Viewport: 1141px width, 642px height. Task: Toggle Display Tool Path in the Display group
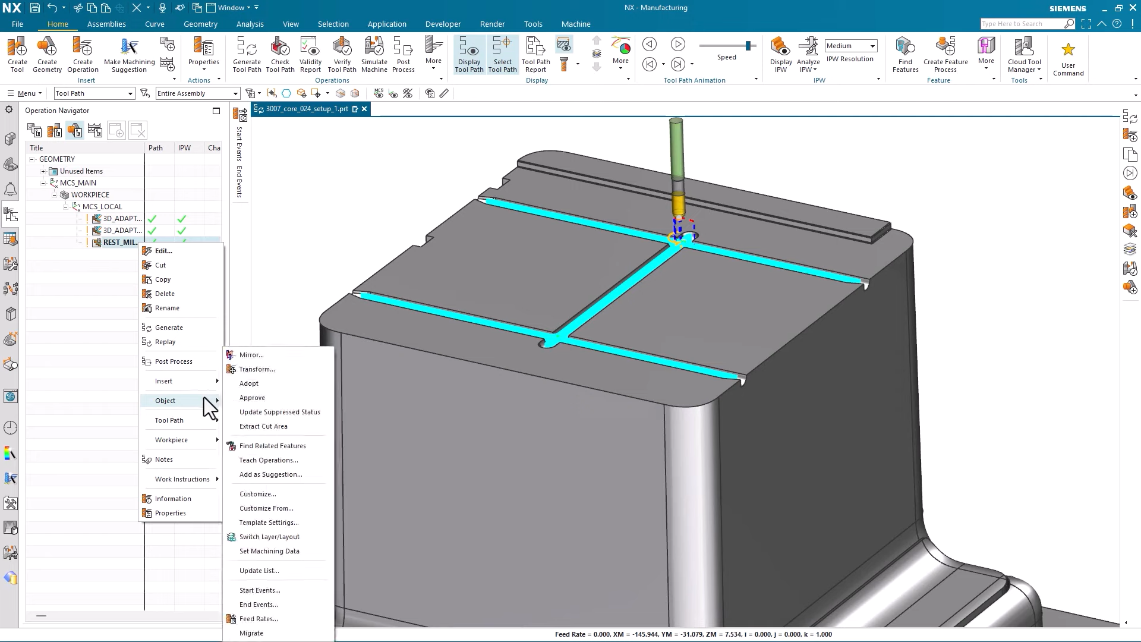pos(469,53)
